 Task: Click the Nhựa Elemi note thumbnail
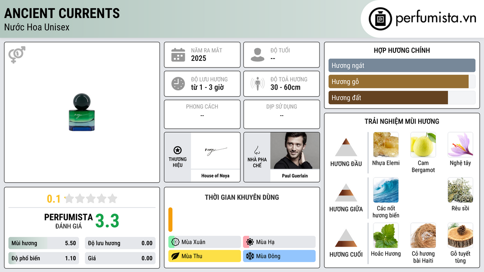(386, 145)
